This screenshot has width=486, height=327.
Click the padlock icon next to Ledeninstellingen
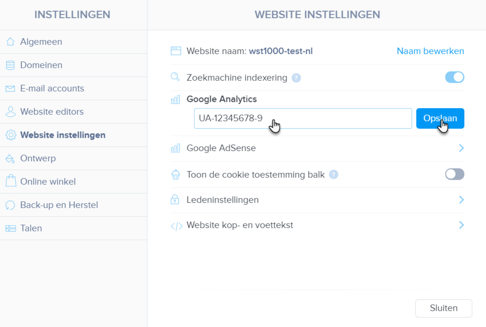click(x=175, y=200)
